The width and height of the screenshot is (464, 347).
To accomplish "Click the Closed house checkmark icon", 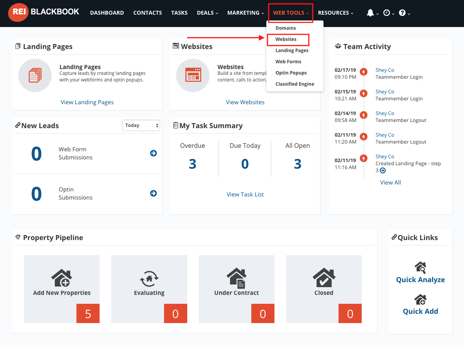I will (323, 278).
